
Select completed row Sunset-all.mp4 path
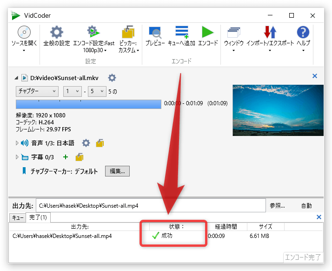pyautogui.click(x=62, y=236)
